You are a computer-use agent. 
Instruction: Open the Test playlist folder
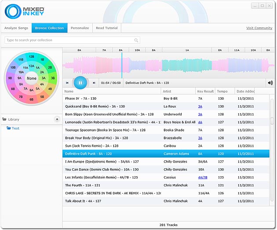pos(13,128)
